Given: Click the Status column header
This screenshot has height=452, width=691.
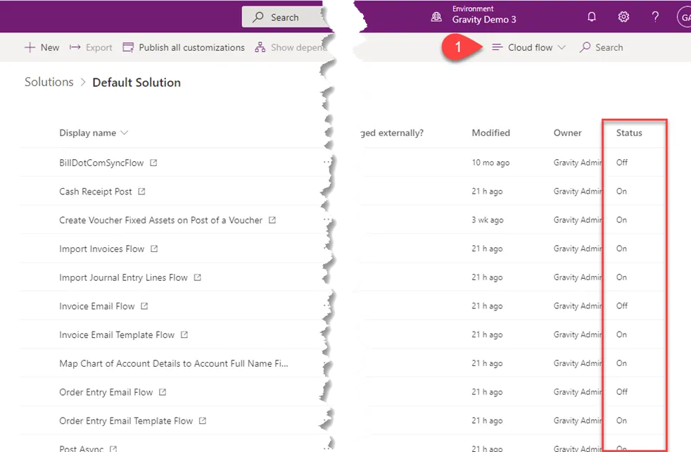Looking at the screenshot, I should pyautogui.click(x=629, y=133).
